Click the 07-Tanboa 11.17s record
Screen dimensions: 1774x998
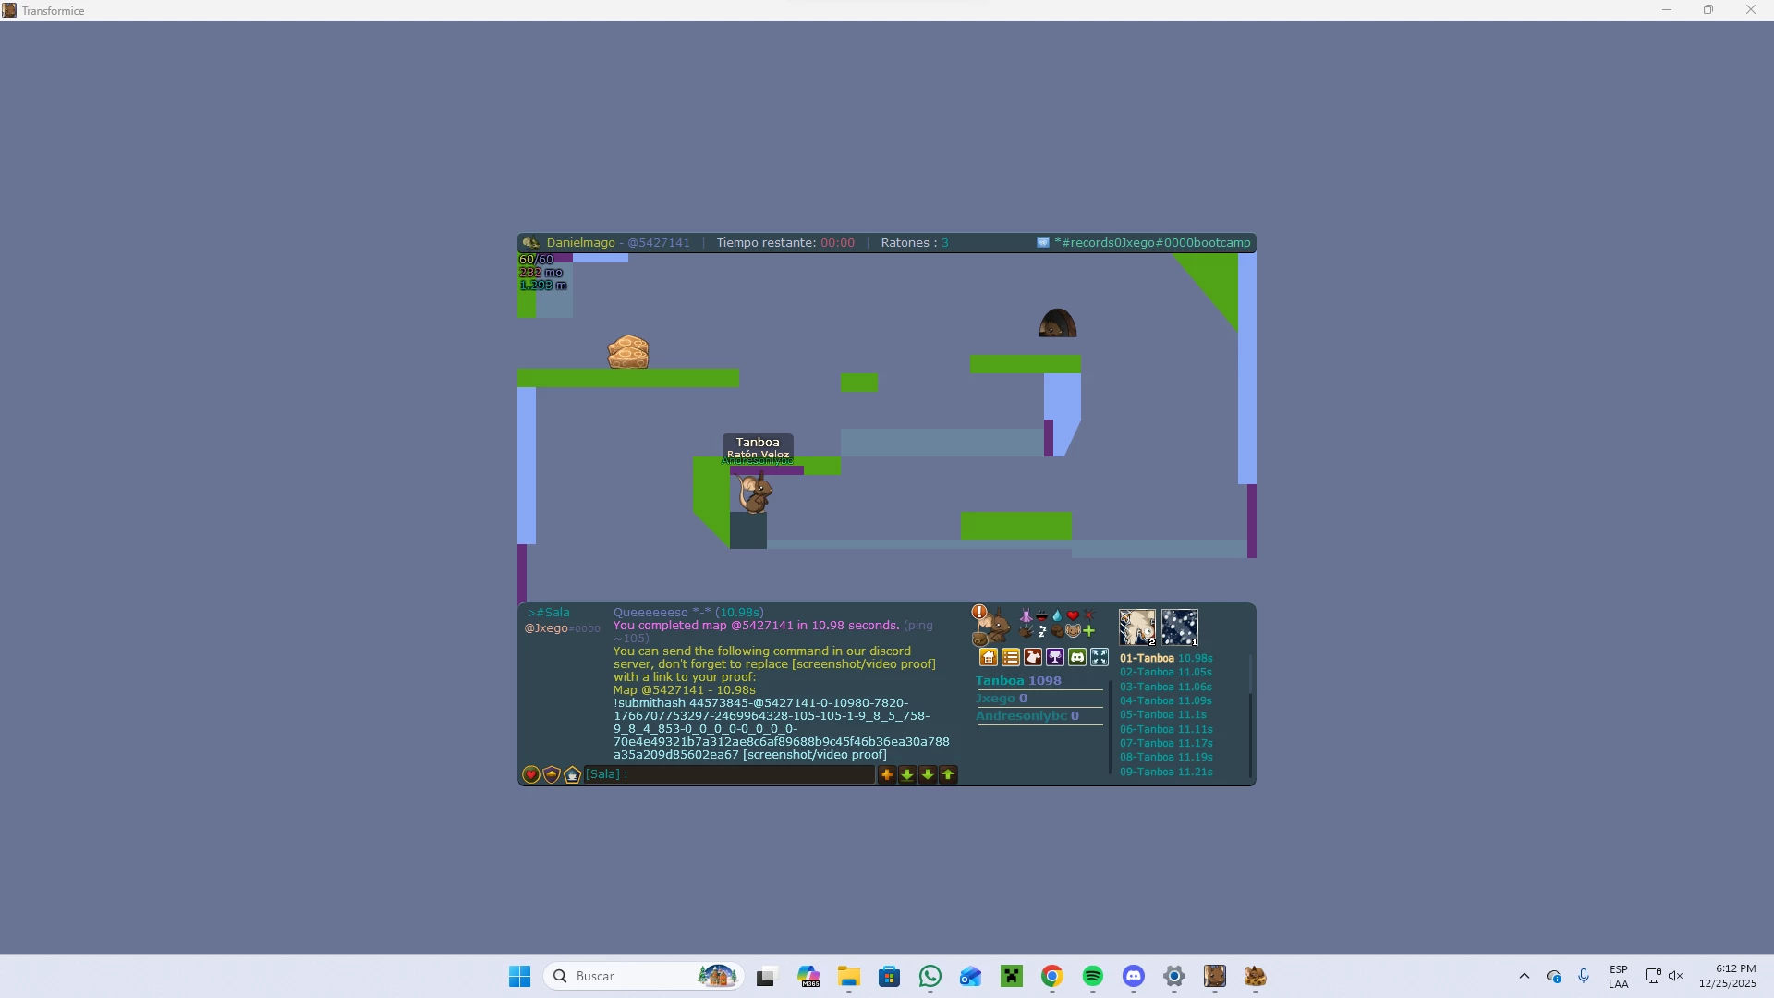[x=1166, y=743]
